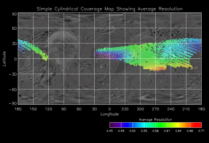Click the blue segment of resolution legend
The image size is (209, 143).
(127, 125)
